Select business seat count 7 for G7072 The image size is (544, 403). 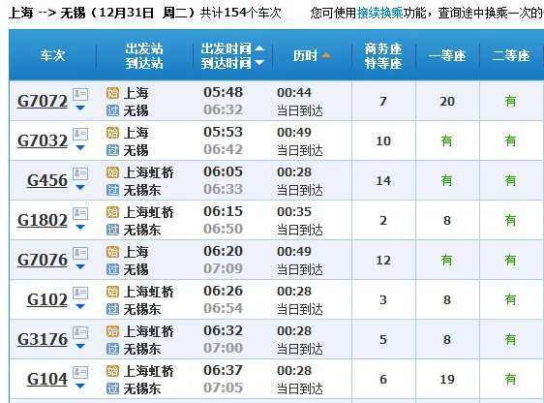pyautogui.click(x=383, y=102)
